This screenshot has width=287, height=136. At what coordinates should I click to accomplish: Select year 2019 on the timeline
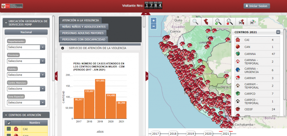(x=191, y=134)
